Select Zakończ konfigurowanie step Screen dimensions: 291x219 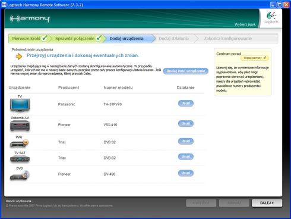[x=228, y=39]
